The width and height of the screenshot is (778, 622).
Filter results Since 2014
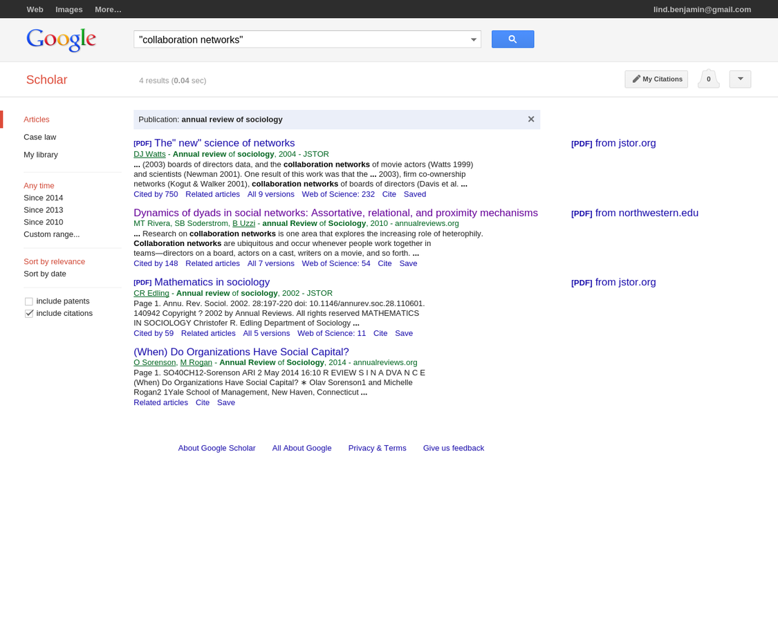pos(43,198)
